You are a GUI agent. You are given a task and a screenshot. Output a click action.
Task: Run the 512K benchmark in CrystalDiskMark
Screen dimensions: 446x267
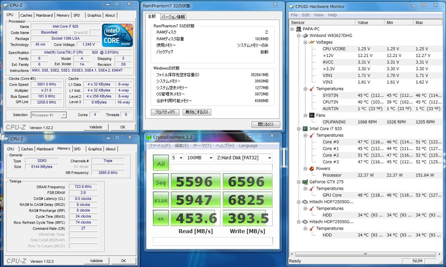coord(161,200)
